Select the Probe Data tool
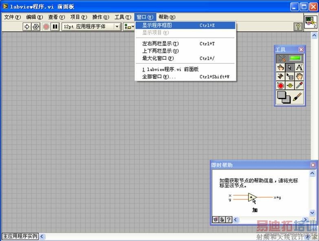 coord(290,86)
